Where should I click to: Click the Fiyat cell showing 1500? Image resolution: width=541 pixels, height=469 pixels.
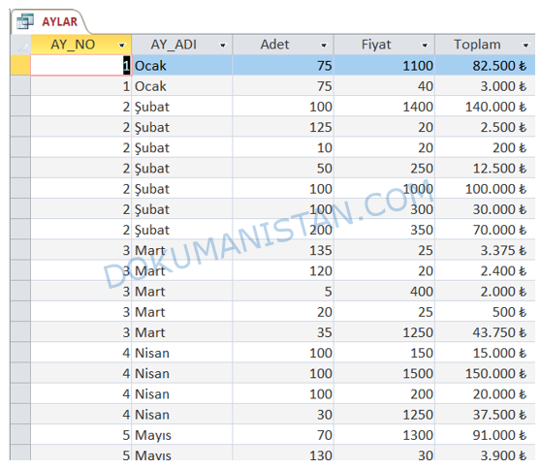[384, 373]
